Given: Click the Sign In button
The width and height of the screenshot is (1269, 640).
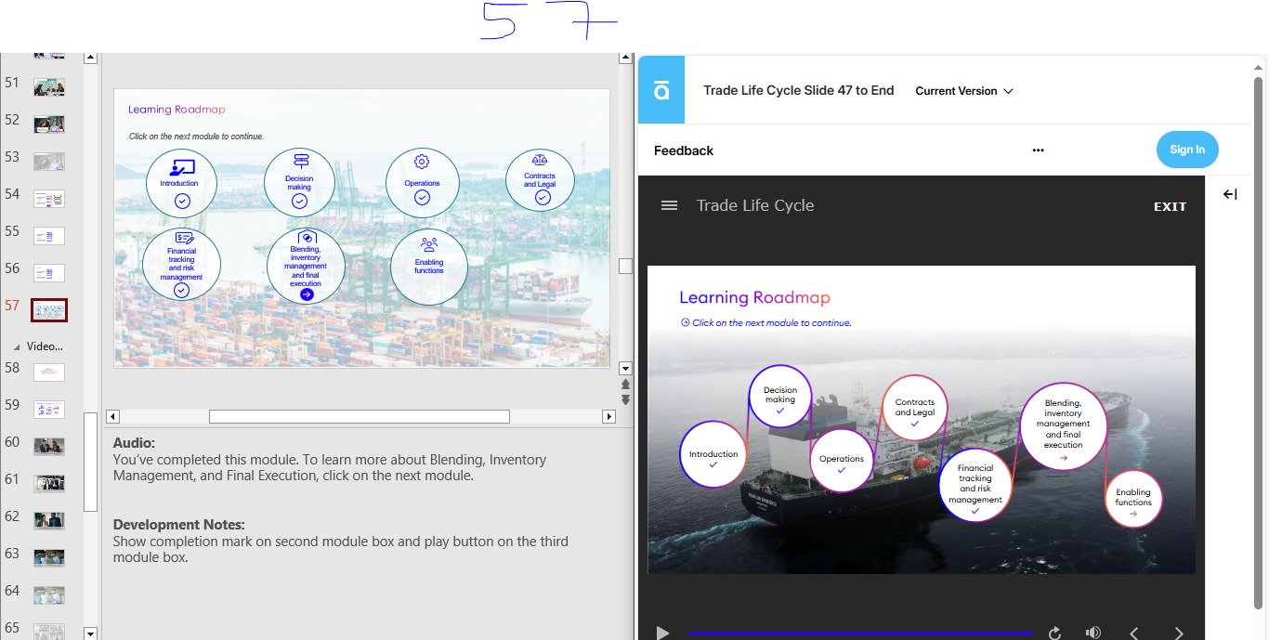Looking at the screenshot, I should 1186,150.
